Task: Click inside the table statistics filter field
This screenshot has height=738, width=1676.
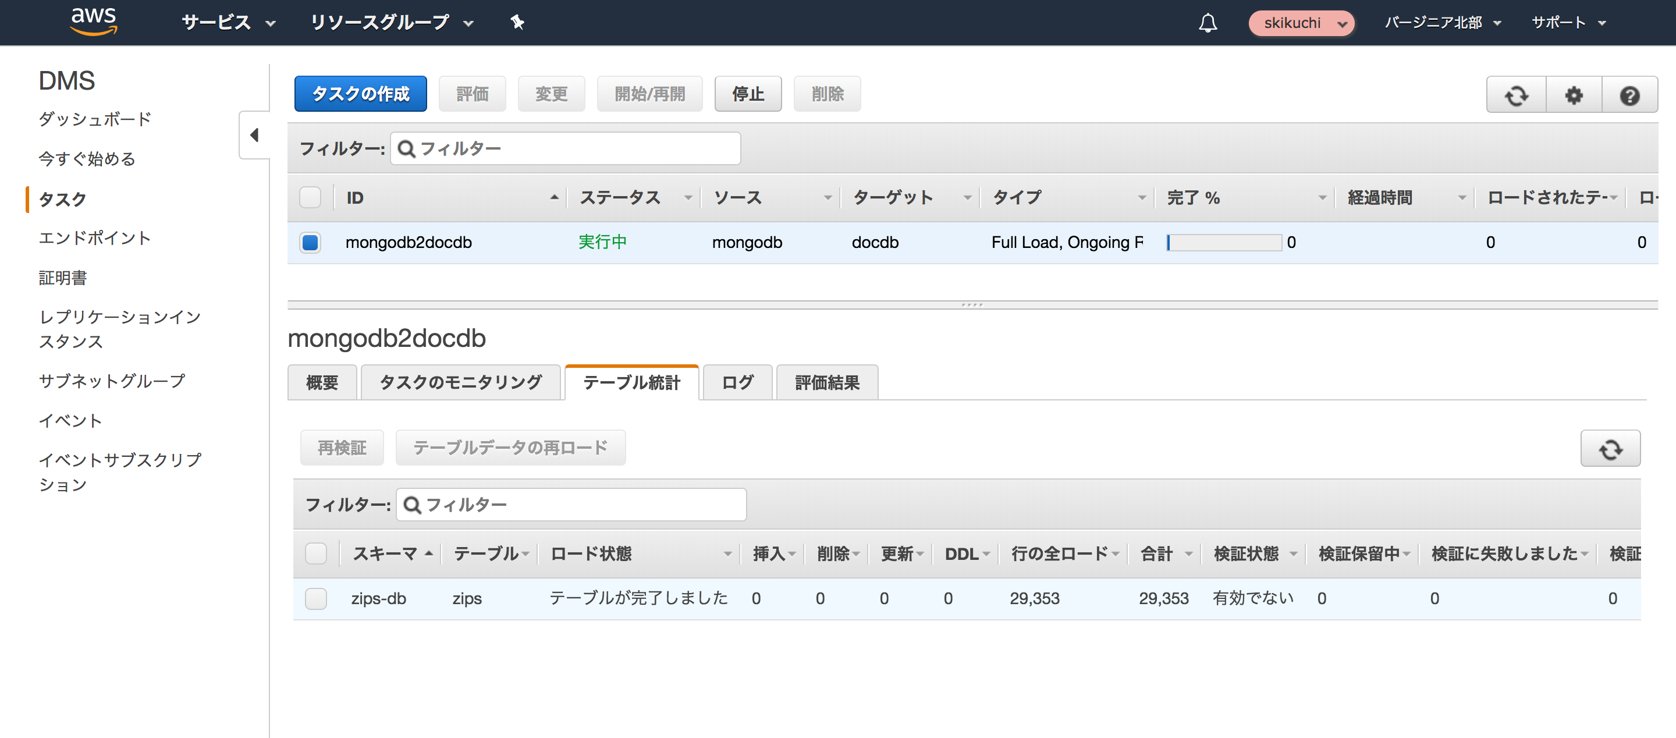Action: click(x=573, y=505)
